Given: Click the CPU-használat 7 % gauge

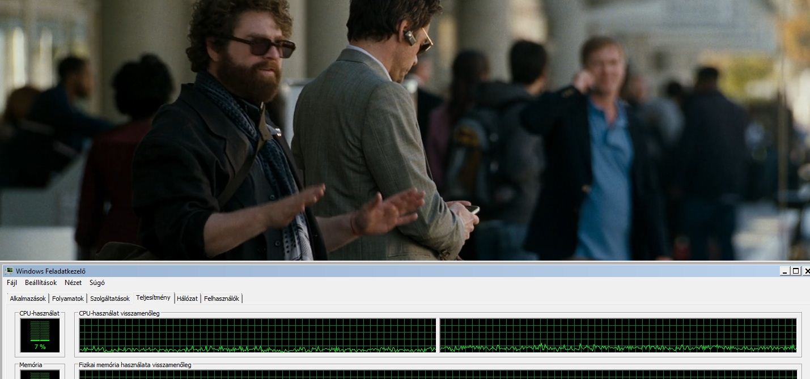Looking at the screenshot, I should [40, 335].
